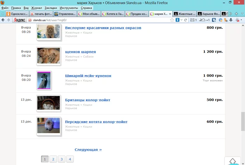Switch to the Мои объяв... tab
The height and width of the screenshot is (165, 245).
coord(89,14)
